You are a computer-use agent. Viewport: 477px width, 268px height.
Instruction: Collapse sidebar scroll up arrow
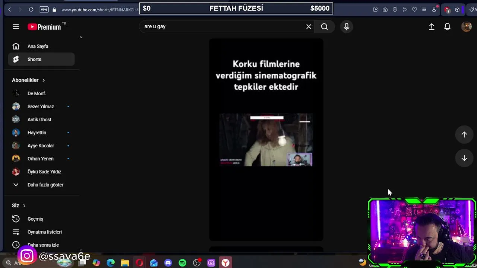tap(80, 37)
